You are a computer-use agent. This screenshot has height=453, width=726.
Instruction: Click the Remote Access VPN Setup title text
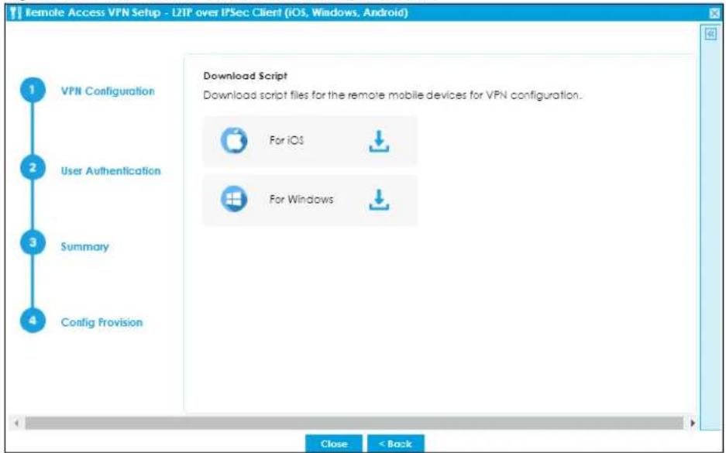tap(217, 12)
